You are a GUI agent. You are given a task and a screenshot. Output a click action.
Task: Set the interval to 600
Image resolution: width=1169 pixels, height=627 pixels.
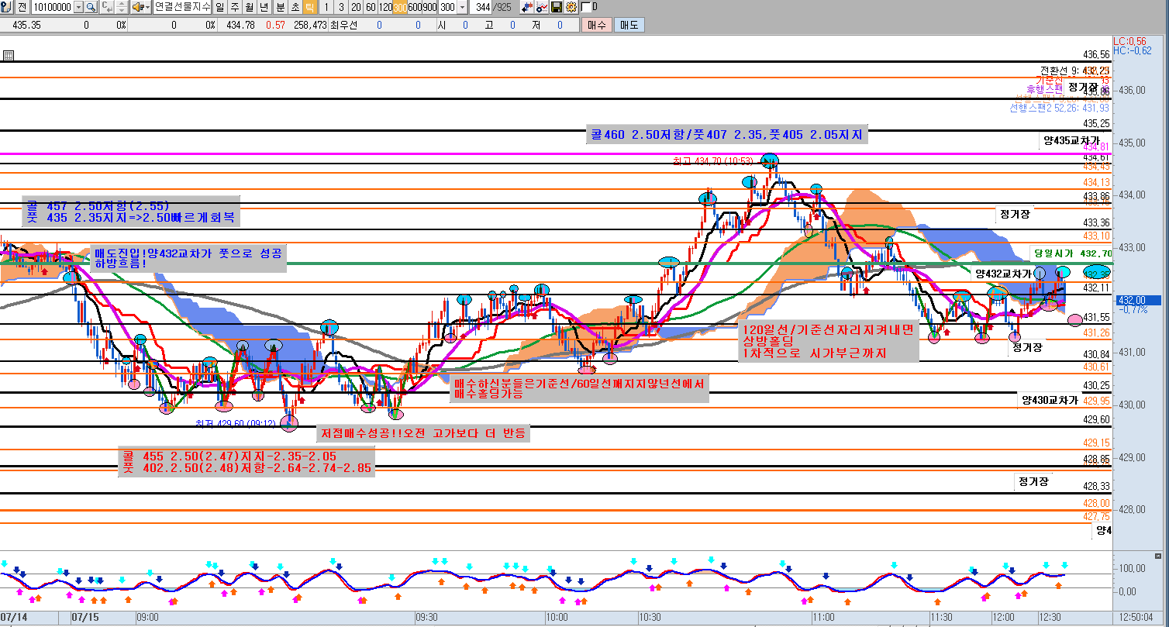415,7
